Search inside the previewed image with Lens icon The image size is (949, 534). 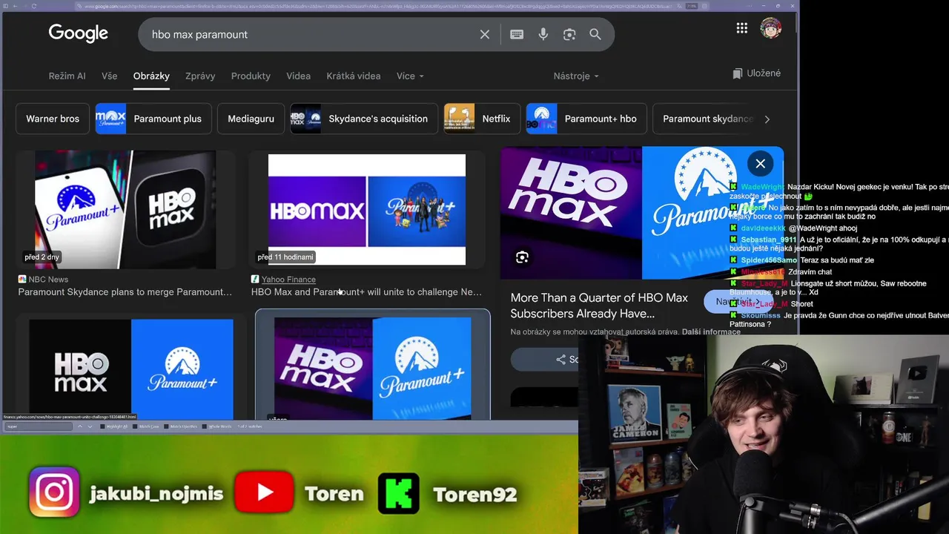click(x=522, y=257)
